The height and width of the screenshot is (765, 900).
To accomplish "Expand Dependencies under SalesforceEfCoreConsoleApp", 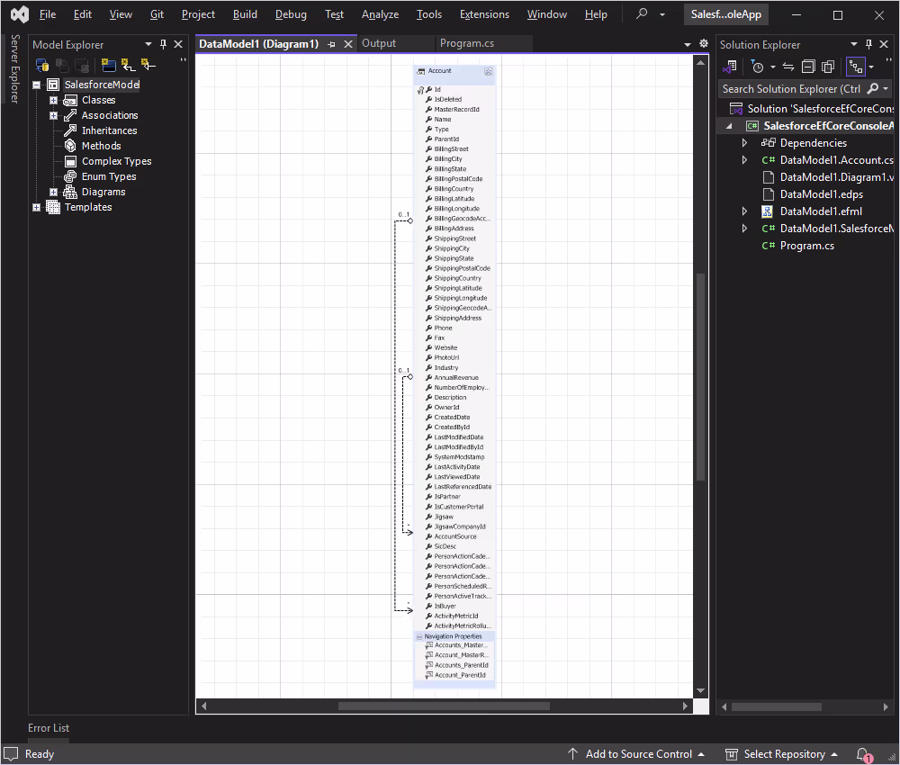I will 743,142.
